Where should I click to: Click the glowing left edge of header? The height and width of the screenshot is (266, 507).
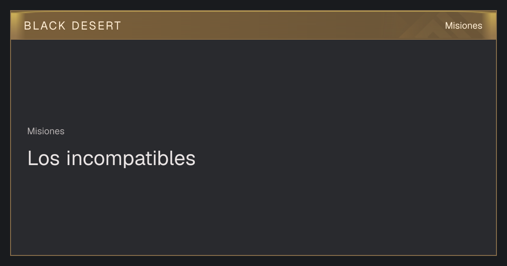click(x=14, y=25)
